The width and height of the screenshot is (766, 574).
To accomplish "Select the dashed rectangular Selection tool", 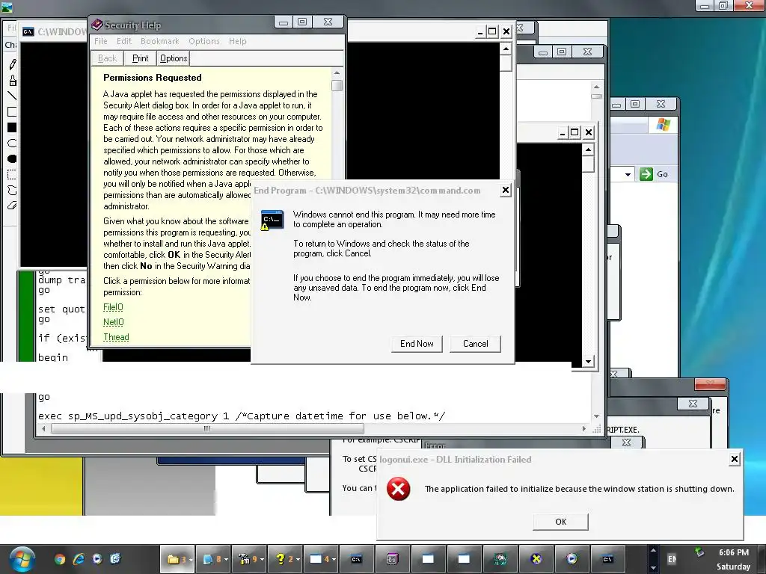I will 12,174.
